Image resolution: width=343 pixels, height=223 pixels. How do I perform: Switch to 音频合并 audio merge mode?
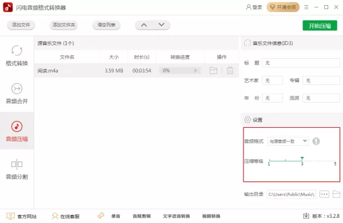tap(17, 93)
